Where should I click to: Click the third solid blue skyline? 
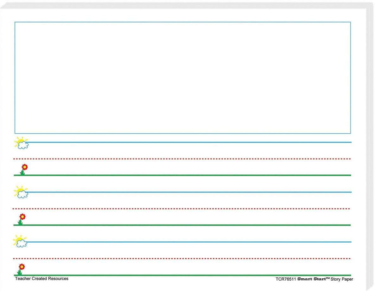[190, 242]
